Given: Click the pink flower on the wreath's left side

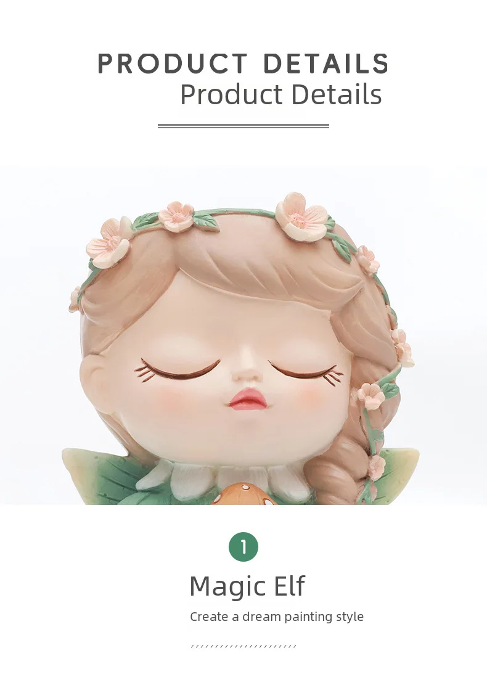Looking at the screenshot, I should (108, 241).
